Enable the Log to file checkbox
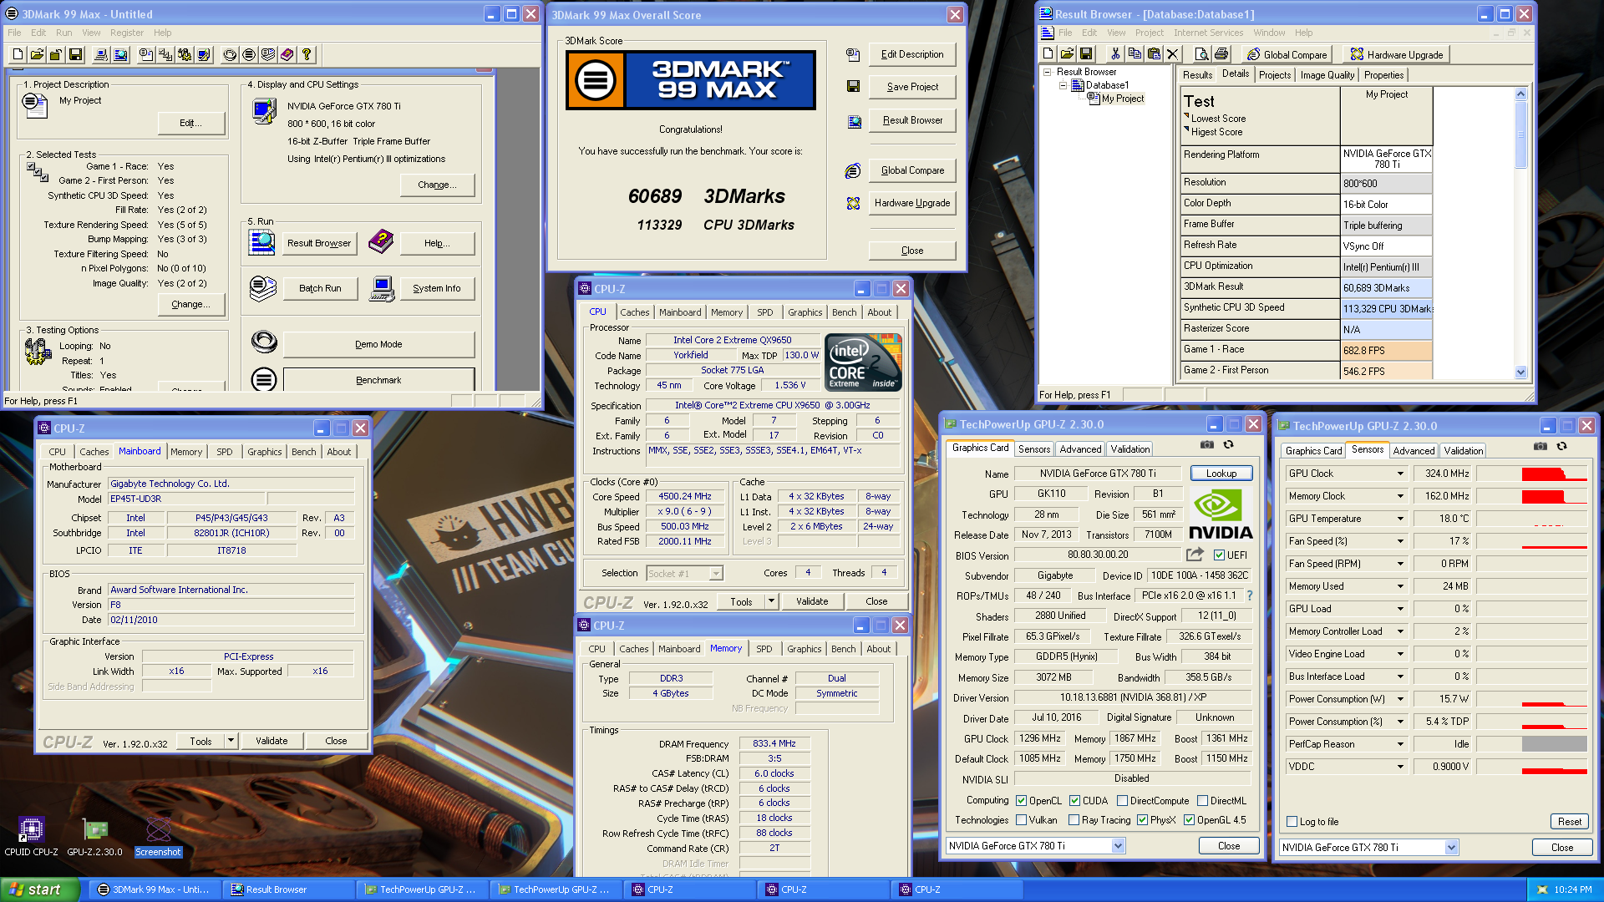 [x=1292, y=822]
